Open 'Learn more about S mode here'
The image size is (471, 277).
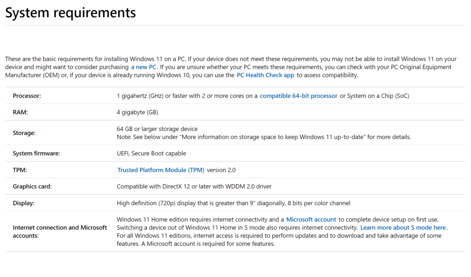[x=403, y=227]
